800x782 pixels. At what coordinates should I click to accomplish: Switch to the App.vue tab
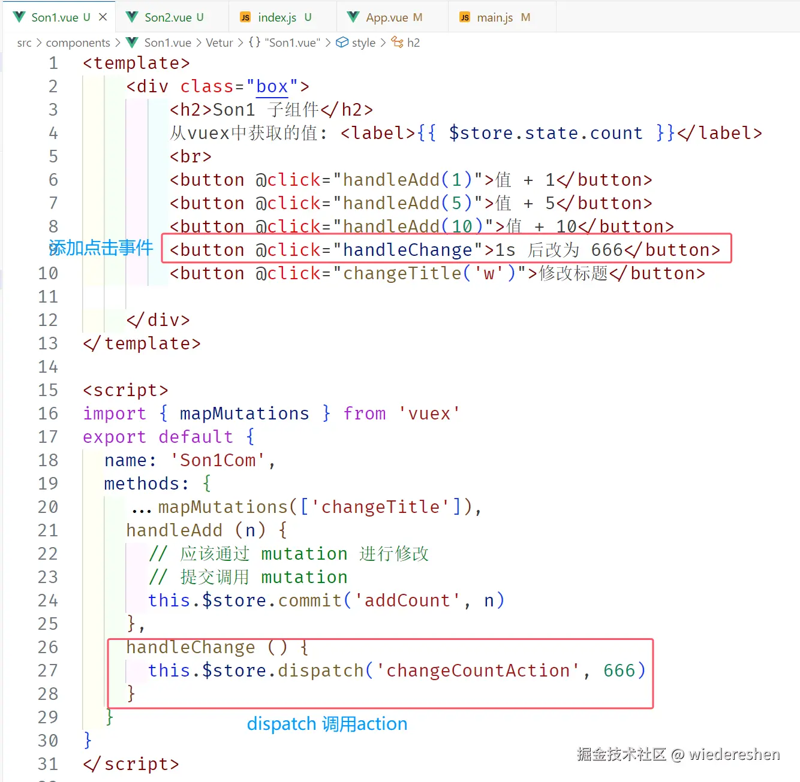click(393, 17)
